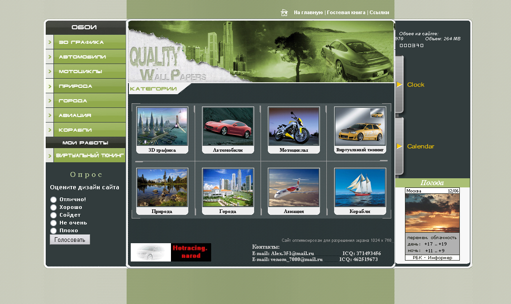Open the Гостевая книга link
This screenshot has width=511, height=304.
pos(346,12)
